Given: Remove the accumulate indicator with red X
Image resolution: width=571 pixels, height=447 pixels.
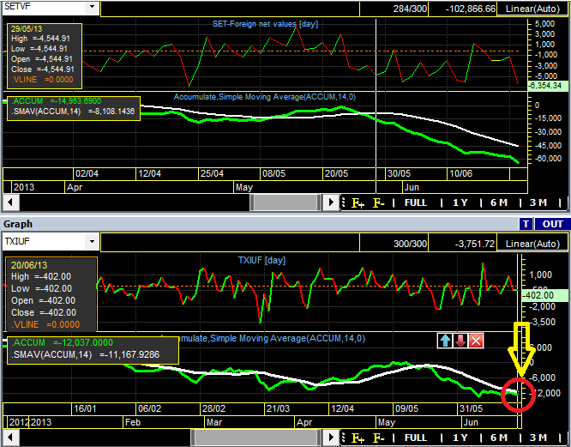Looking at the screenshot, I should click(476, 341).
